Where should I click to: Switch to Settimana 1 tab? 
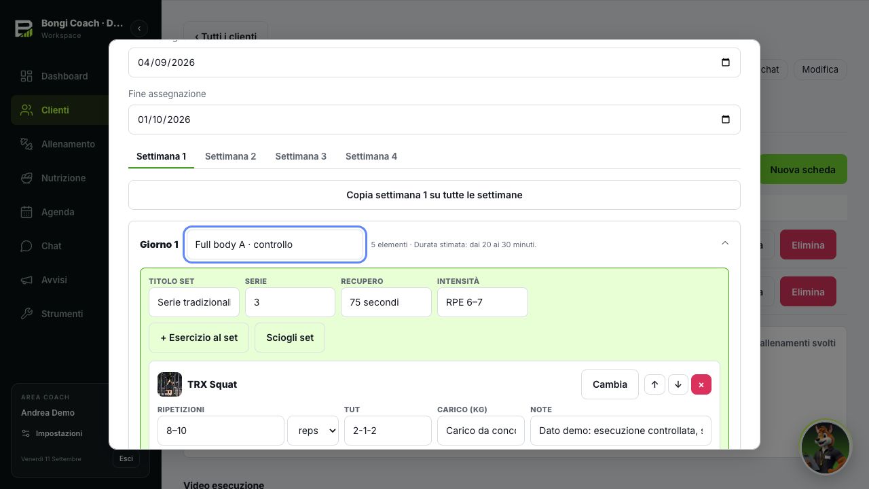click(x=161, y=156)
